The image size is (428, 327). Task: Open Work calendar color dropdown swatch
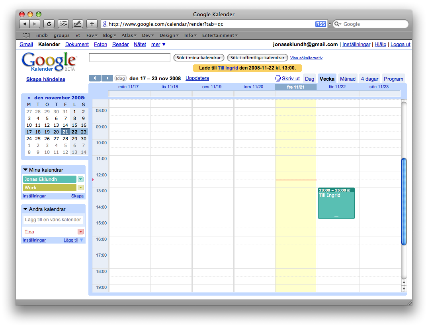click(x=80, y=188)
